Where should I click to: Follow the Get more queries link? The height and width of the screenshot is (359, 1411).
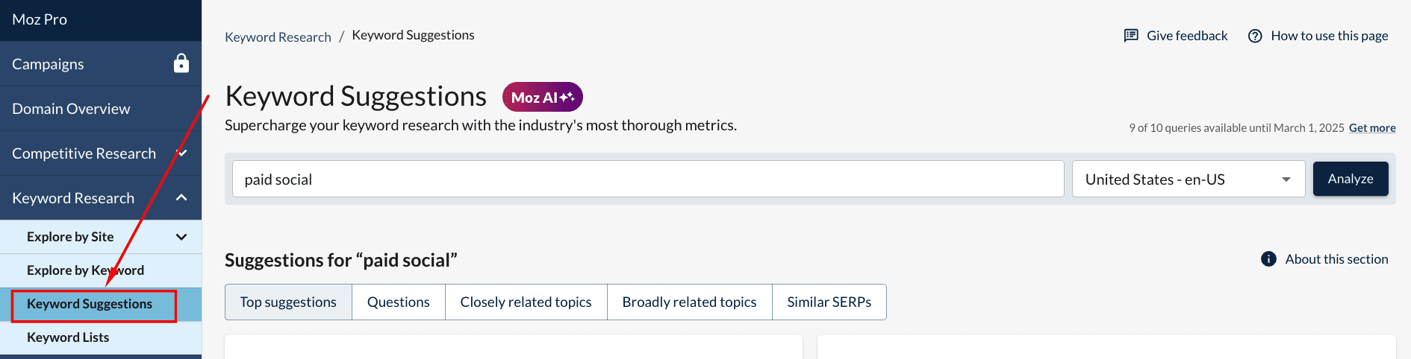[x=1371, y=128]
